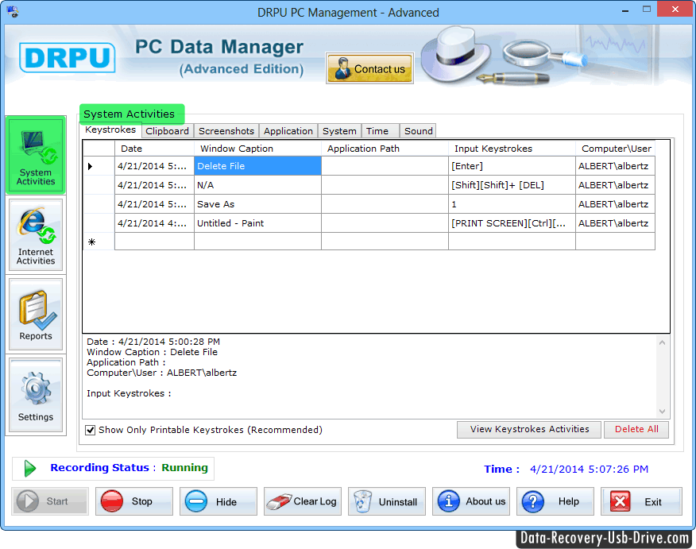Click the Window Caption column header
The height and width of the screenshot is (549, 696).
click(x=257, y=149)
